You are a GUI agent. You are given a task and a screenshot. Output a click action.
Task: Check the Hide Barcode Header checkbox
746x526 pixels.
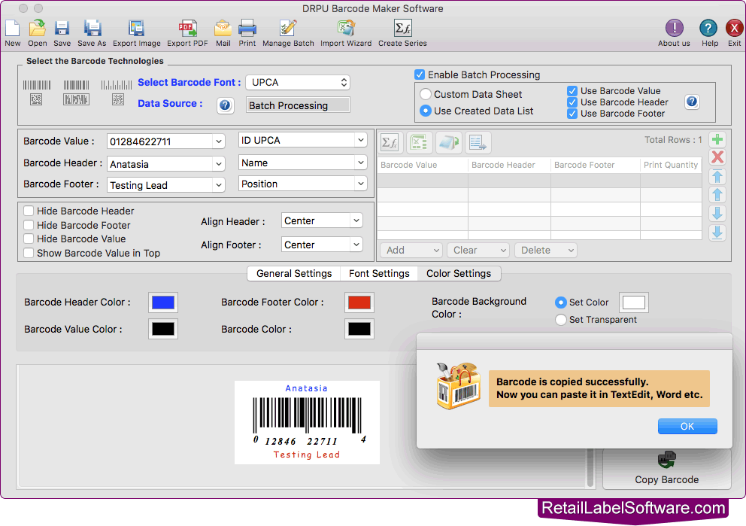coord(29,211)
